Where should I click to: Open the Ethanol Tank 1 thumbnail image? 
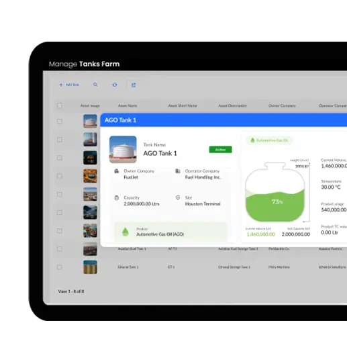point(90,267)
